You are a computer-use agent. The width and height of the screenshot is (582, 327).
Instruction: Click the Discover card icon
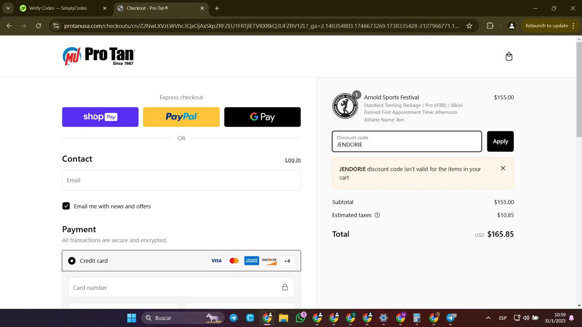[269, 261]
